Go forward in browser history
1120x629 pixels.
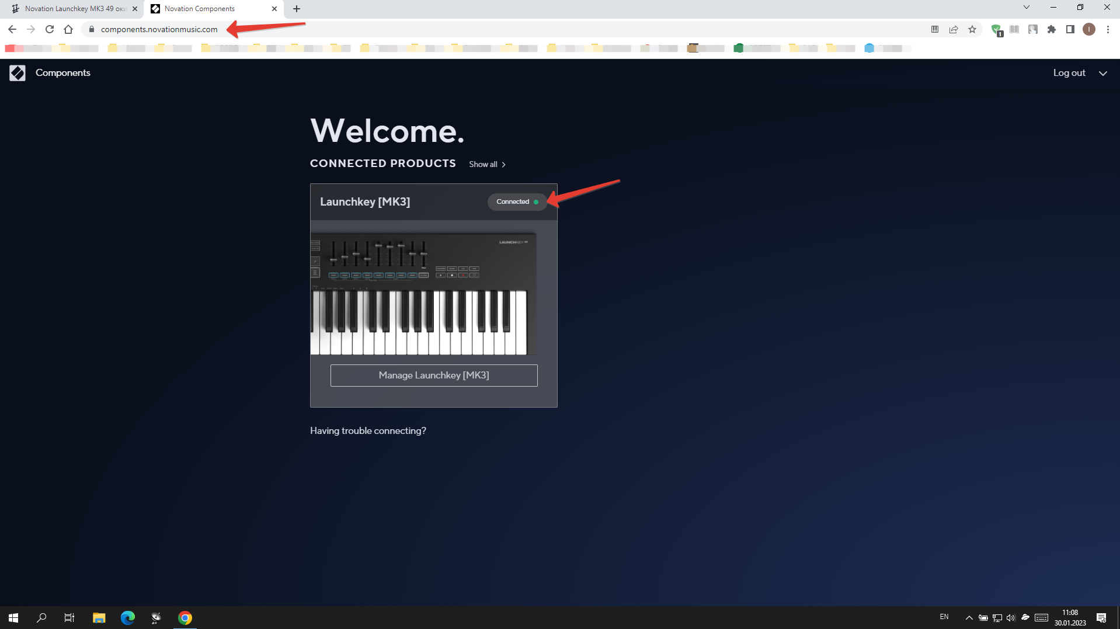tap(31, 29)
